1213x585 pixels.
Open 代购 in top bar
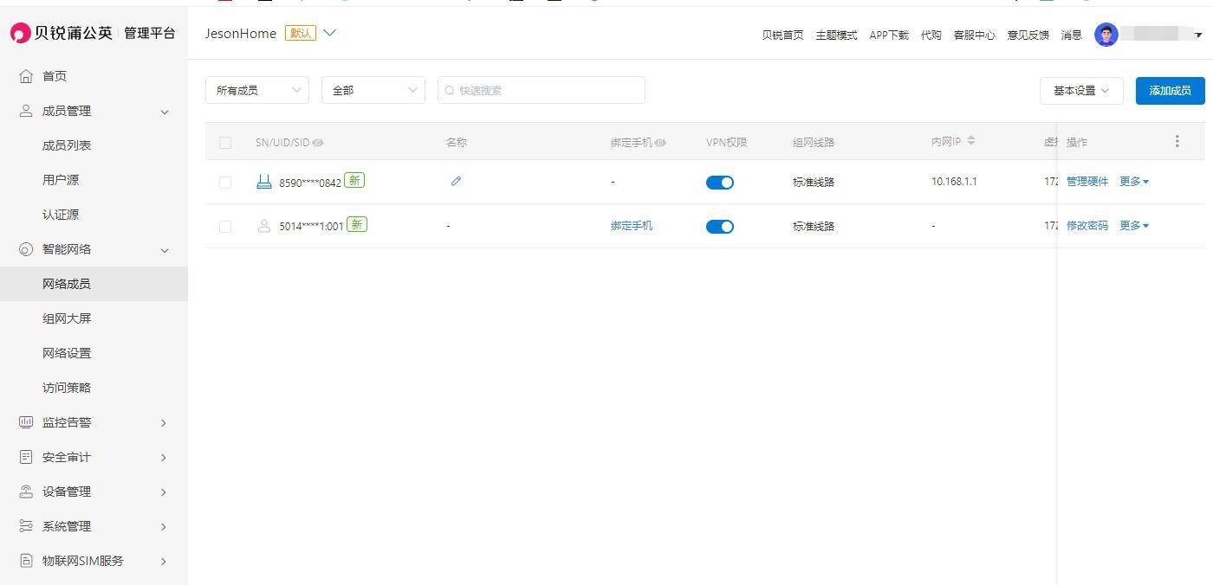point(931,35)
